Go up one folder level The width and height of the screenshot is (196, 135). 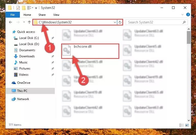(29, 22)
